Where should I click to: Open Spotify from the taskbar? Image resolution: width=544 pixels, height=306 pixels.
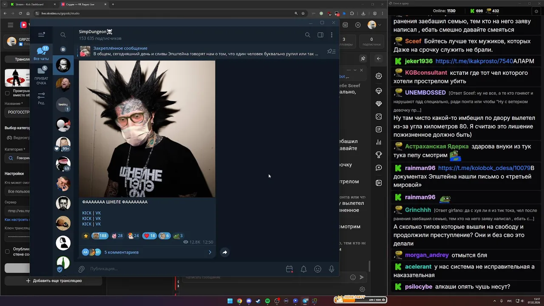pos(267,301)
